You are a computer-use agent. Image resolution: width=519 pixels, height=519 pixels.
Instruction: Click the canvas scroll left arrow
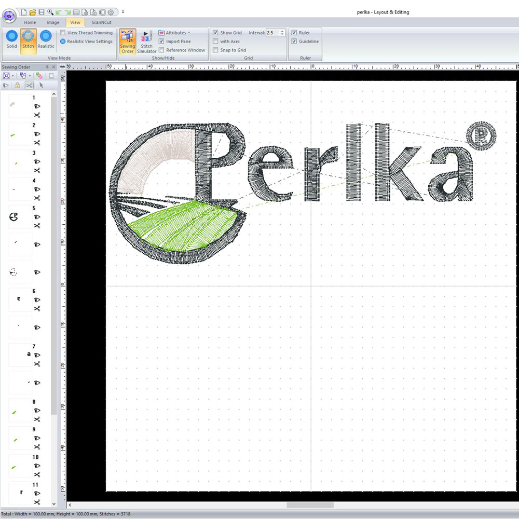point(70,505)
